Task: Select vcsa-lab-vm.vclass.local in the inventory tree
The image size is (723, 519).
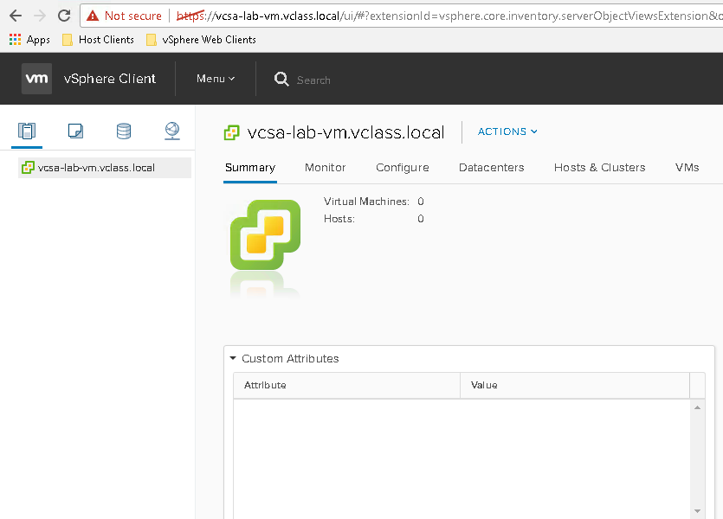Action: [96, 168]
